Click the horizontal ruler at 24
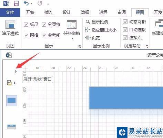This screenshot has width=163, height=138. [x=85, y=68]
